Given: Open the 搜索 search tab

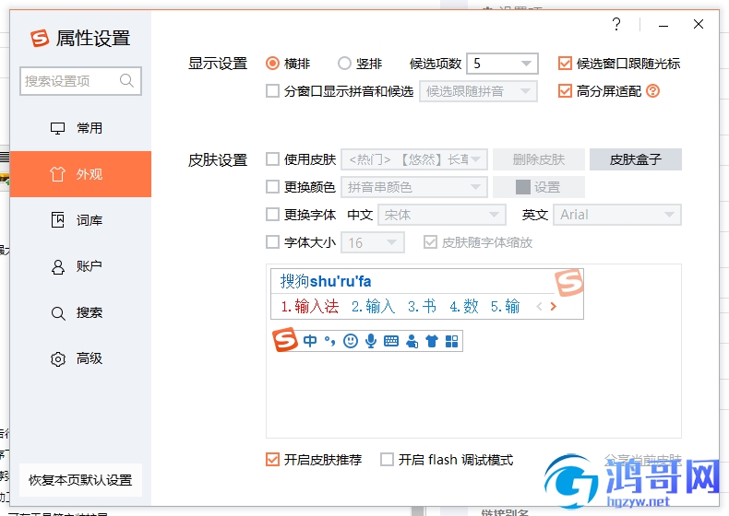Looking at the screenshot, I should pos(80,312).
